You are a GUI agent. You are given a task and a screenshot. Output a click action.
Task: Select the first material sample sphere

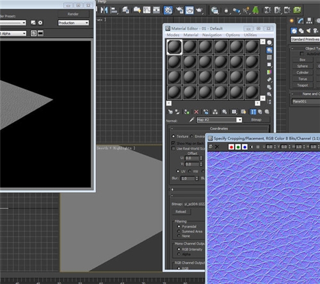coord(174,47)
